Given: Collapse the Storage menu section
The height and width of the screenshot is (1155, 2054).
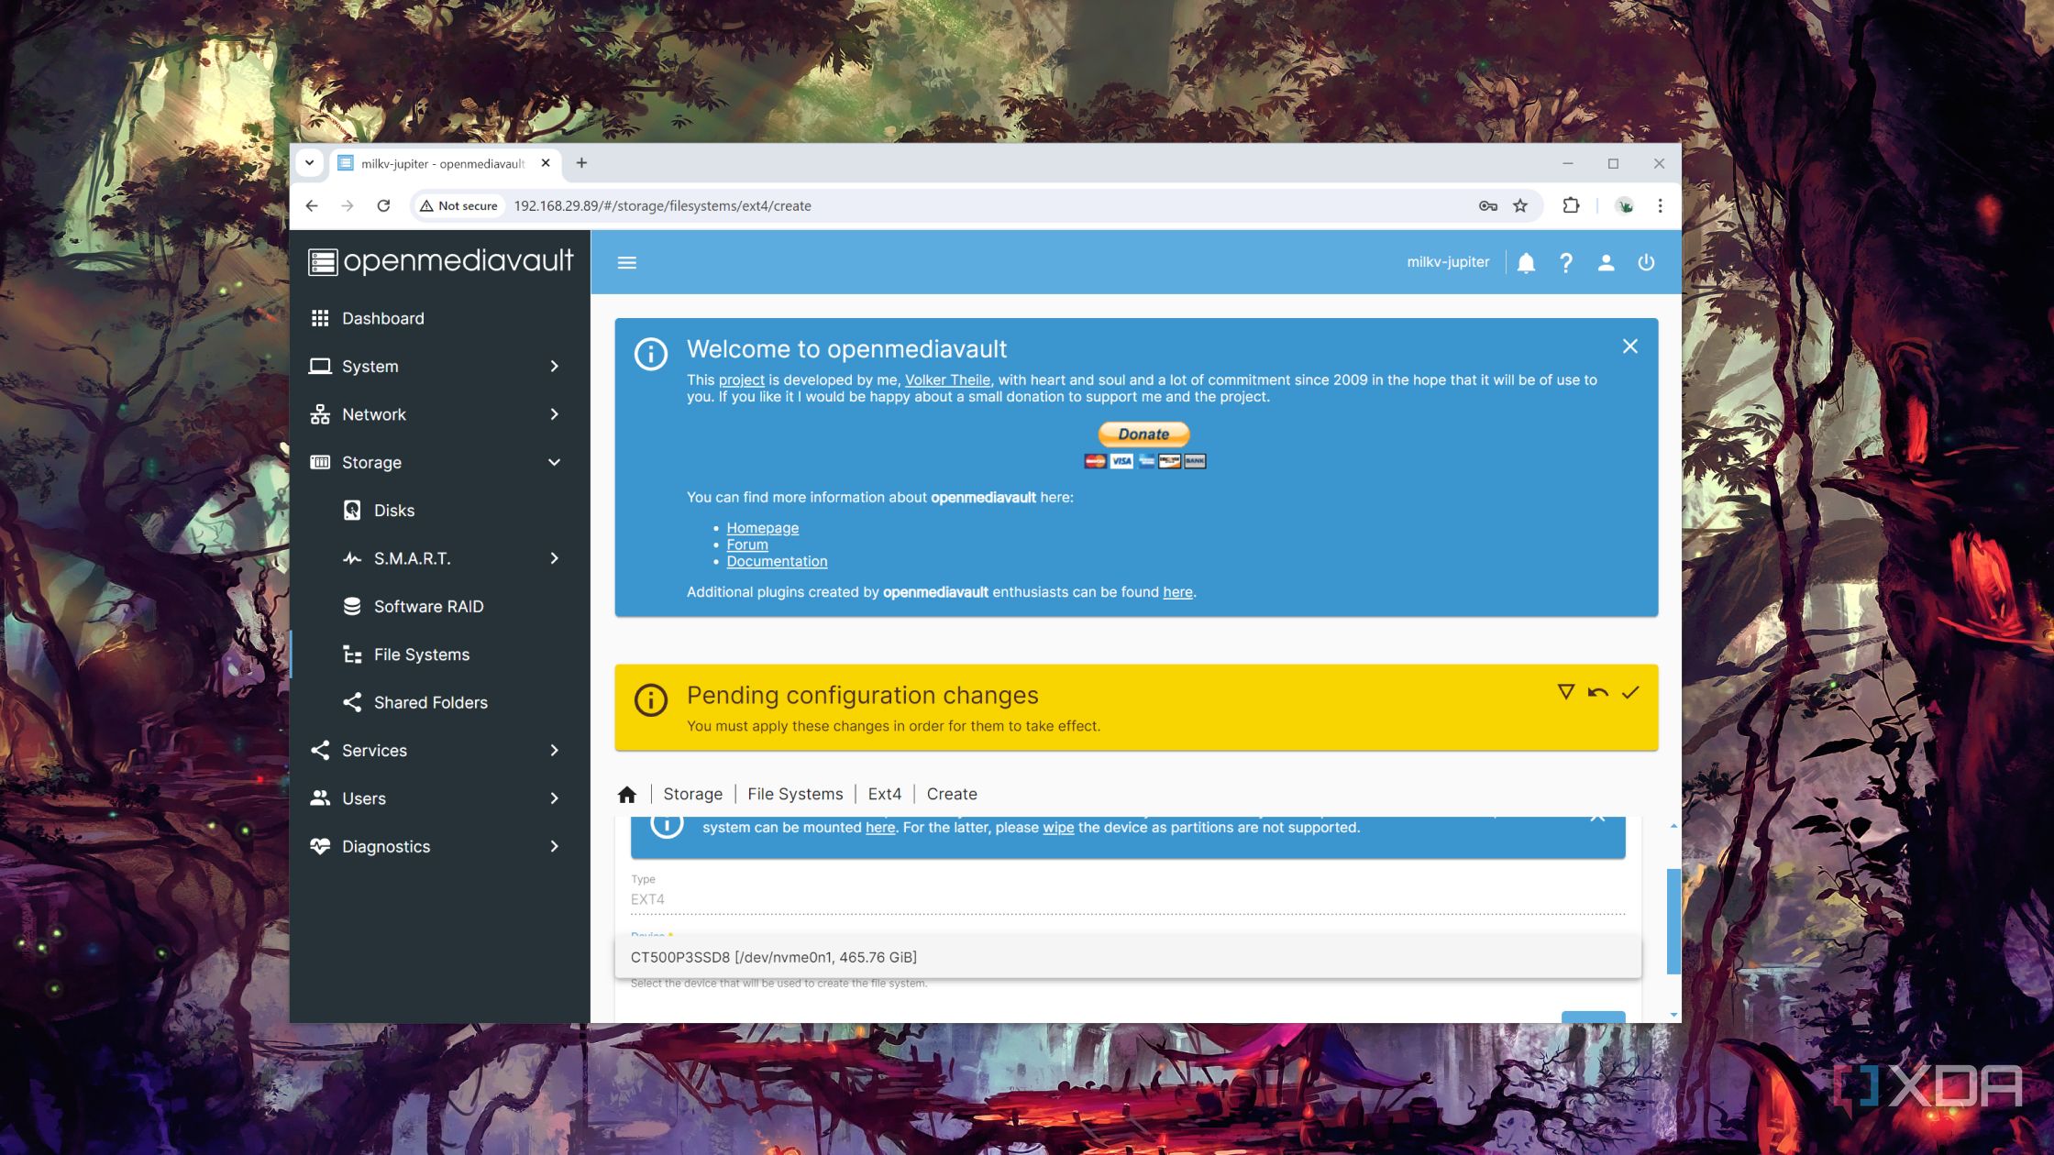Looking at the screenshot, I should pyautogui.click(x=439, y=462).
